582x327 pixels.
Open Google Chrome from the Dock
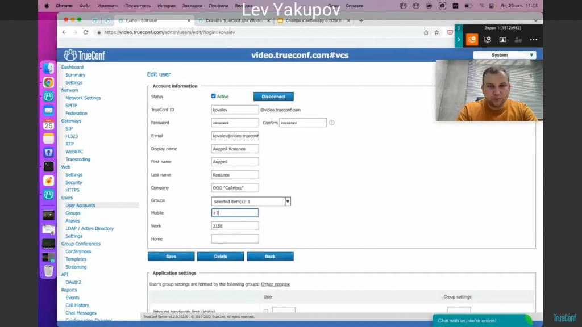(48, 82)
